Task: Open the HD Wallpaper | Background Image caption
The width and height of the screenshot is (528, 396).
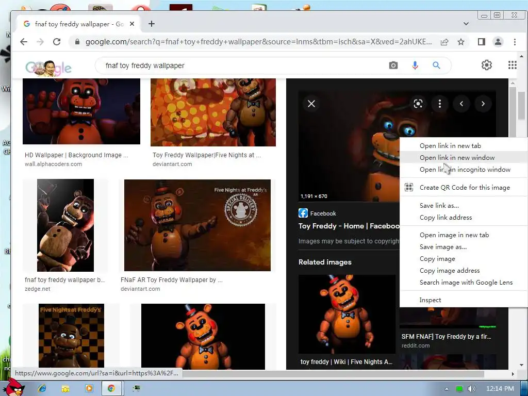Action: point(76,155)
